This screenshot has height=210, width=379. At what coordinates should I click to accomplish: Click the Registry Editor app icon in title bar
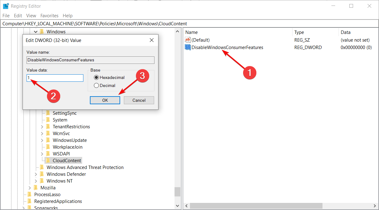[x=6, y=6]
